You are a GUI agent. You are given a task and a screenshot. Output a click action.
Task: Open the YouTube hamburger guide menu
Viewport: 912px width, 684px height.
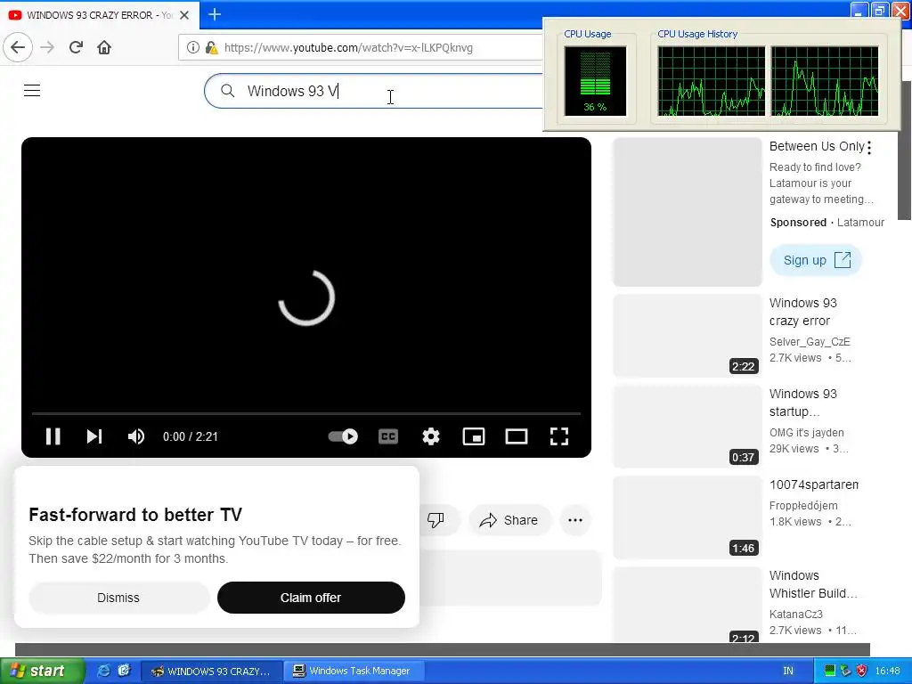click(x=32, y=90)
